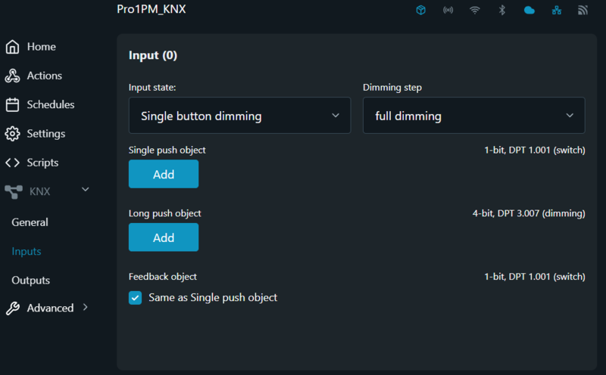Click the Ethernet network icon
Viewport: 606px width, 375px height.
pos(556,11)
